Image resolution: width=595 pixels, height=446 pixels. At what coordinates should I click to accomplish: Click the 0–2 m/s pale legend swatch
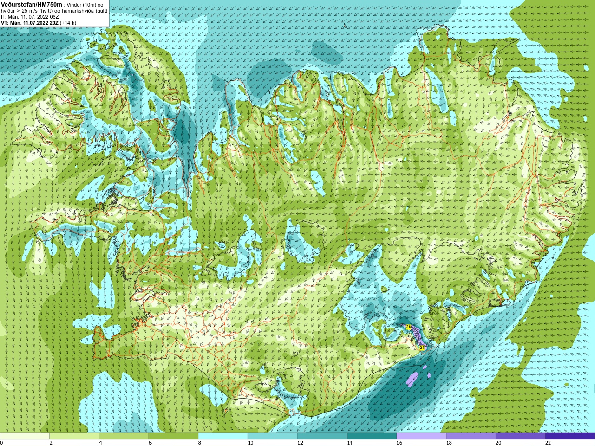[25, 436]
